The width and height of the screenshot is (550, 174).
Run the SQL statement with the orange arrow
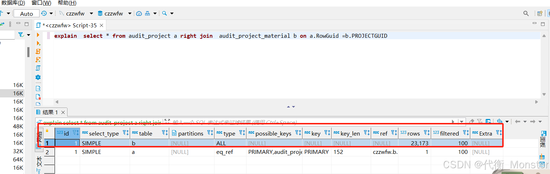pyautogui.click(x=38, y=35)
